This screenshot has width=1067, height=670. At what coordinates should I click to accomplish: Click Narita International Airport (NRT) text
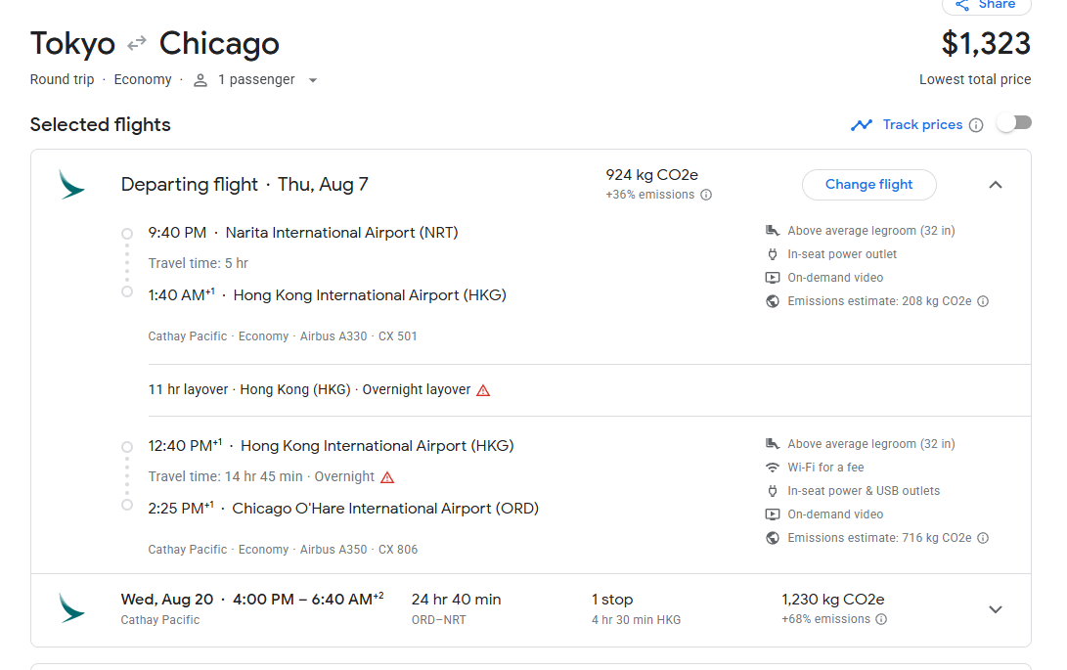341,233
